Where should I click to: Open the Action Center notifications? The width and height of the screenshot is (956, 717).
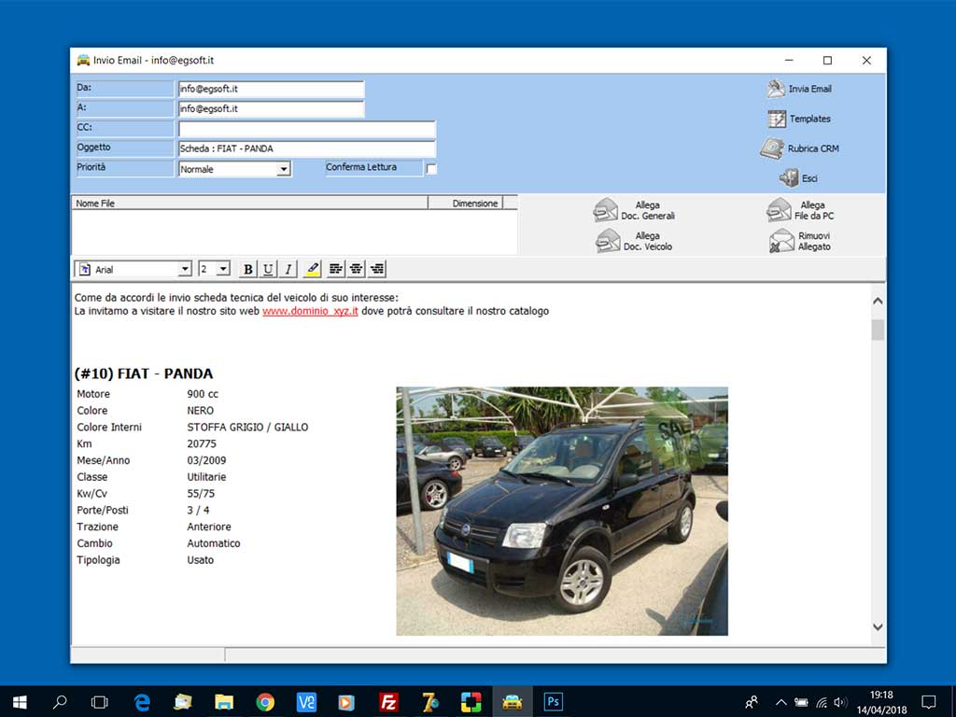929,702
